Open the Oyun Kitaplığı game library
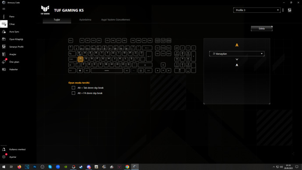The height and width of the screenshot is (170, 302). pos(16,39)
